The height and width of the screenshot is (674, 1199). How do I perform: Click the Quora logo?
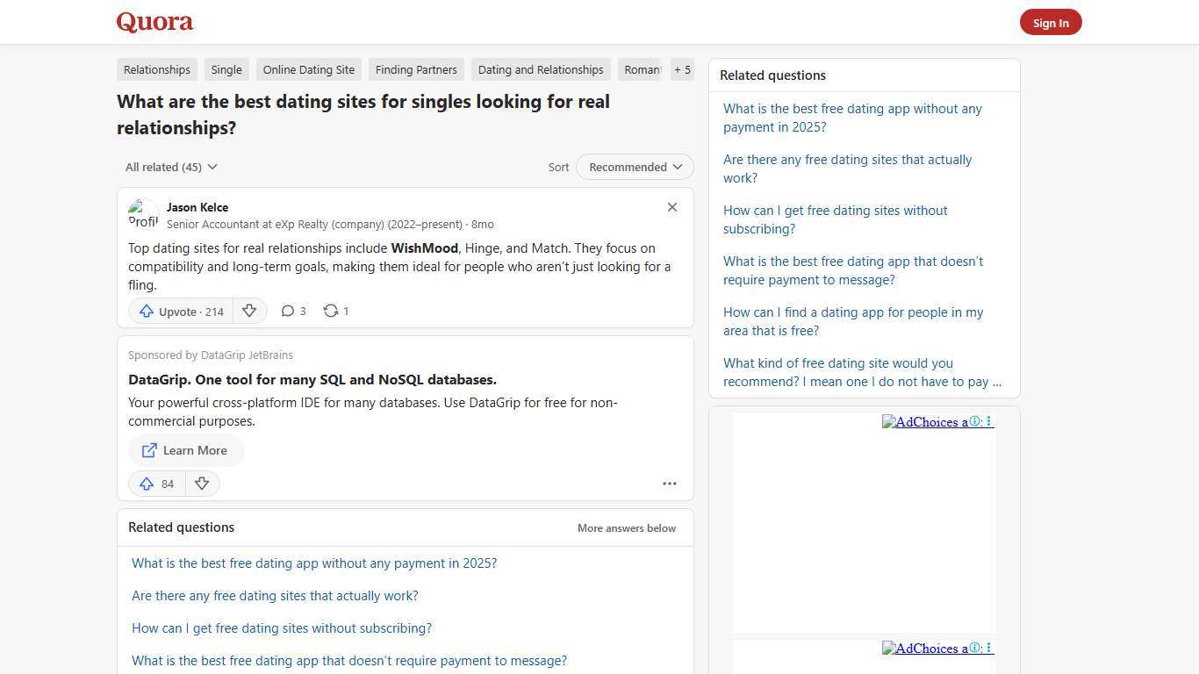coord(154,22)
